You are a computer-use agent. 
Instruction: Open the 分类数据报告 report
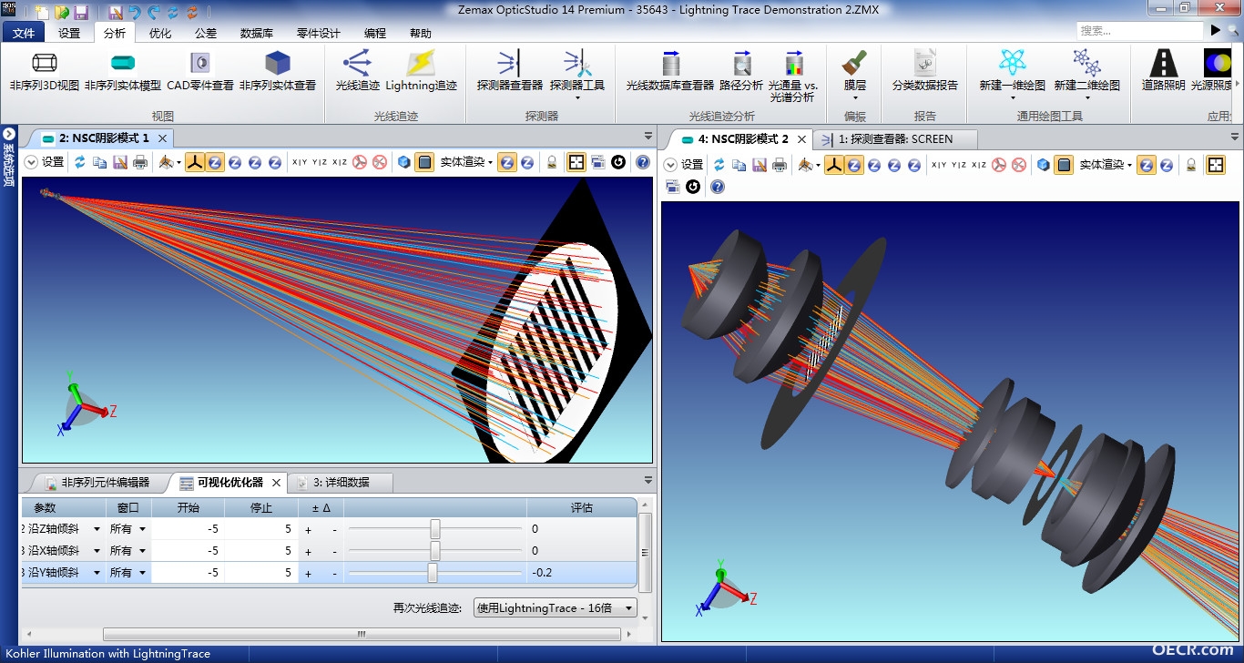tap(925, 71)
